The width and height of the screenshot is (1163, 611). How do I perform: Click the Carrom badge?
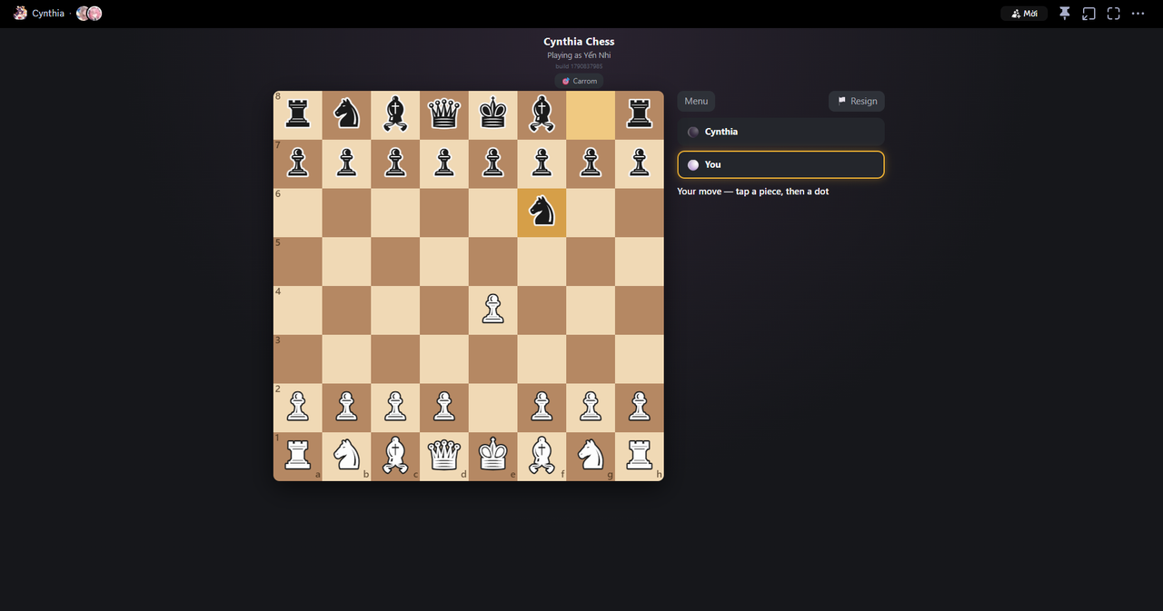pyautogui.click(x=579, y=81)
